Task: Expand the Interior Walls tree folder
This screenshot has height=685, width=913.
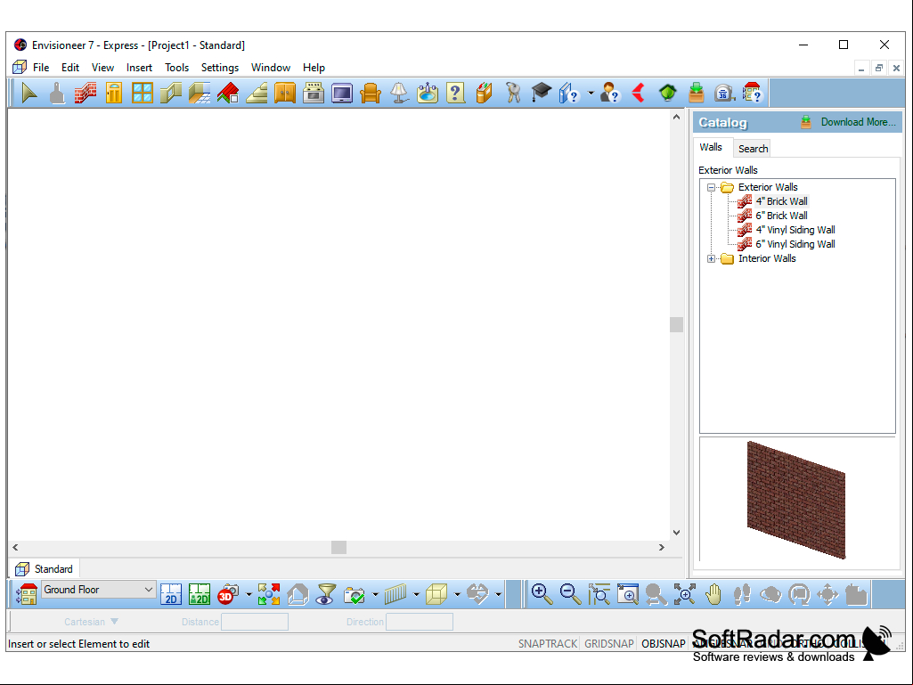Action: point(711,258)
